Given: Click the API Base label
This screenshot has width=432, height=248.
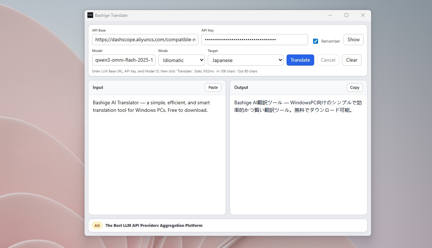Looking at the screenshot, I should coord(99,30).
